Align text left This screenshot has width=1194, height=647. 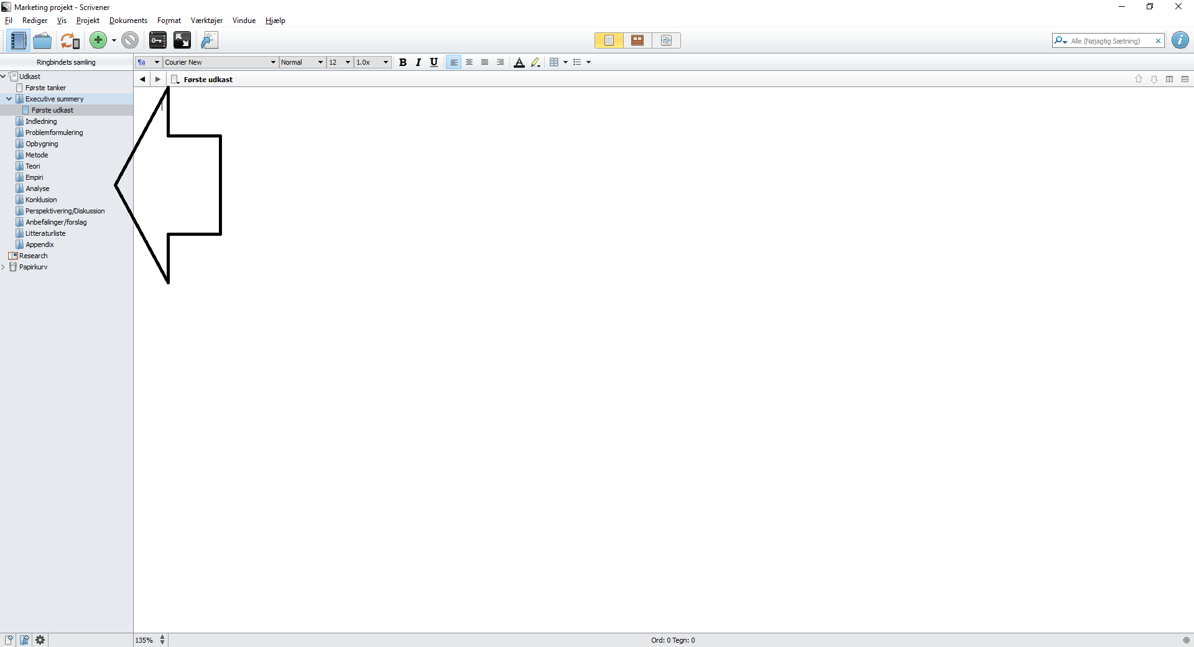click(454, 62)
